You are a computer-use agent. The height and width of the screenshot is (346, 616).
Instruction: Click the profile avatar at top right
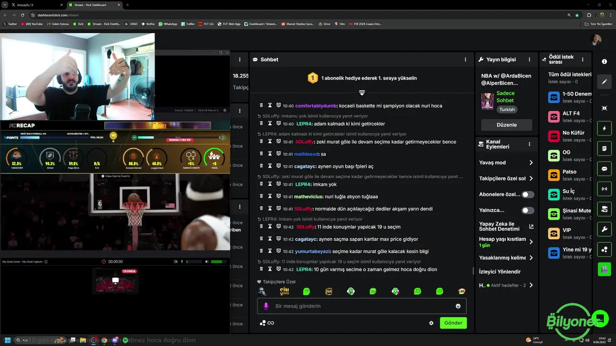597,40
